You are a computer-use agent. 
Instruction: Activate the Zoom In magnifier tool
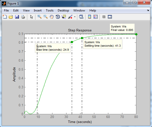pos(39,17)
